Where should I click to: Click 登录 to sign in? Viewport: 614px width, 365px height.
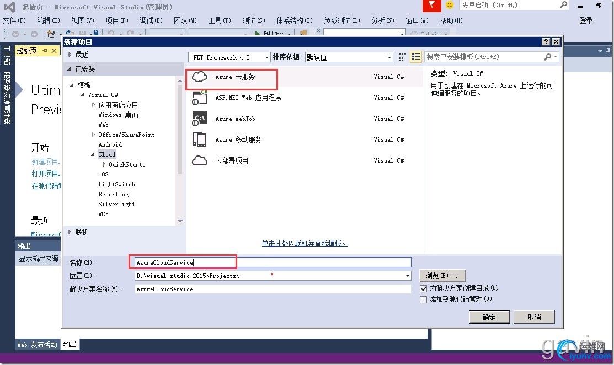[586, 20]
